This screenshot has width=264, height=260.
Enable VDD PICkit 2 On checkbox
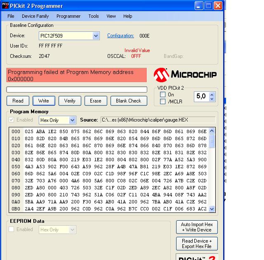coord(163,95)
